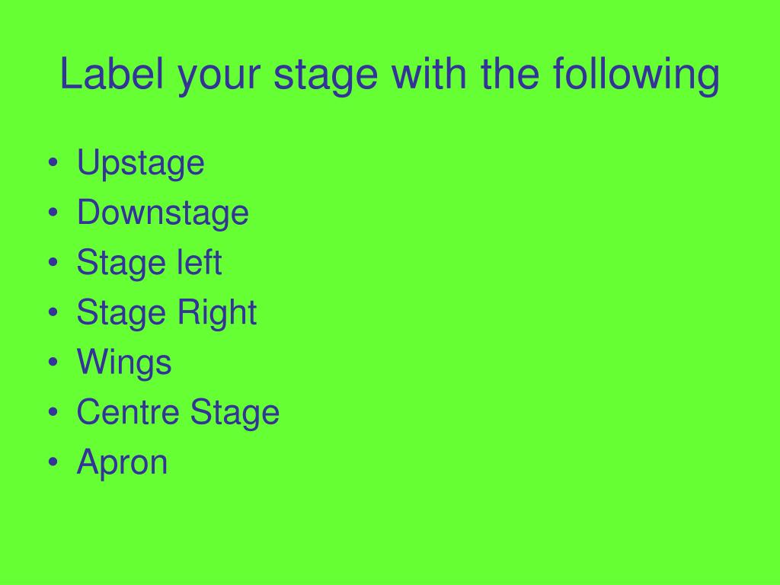The height and width of the screenshot is (585, 780).
Task: Click the bullet dot beside 'Wings'
Action: [x=53, y=362]
